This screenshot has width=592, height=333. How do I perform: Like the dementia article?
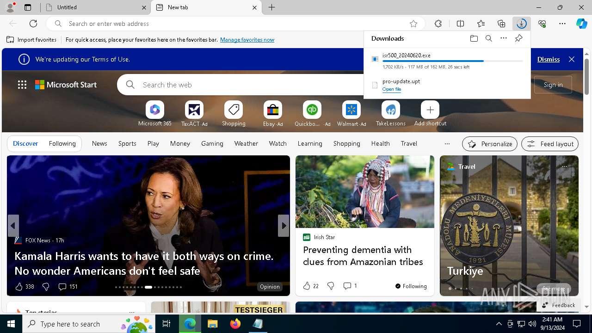[x=307, y=286]
